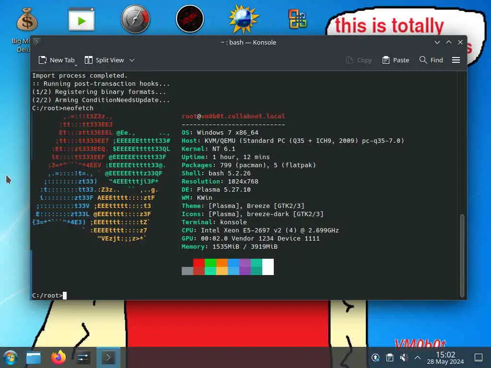This screenshot has height=368, width=491.
Task: Click the Konsole vertical scrollbar handle
Action: point(462,255)
